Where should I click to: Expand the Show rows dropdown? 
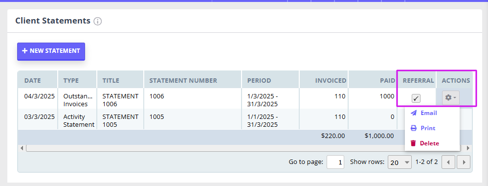click(399, 163)
